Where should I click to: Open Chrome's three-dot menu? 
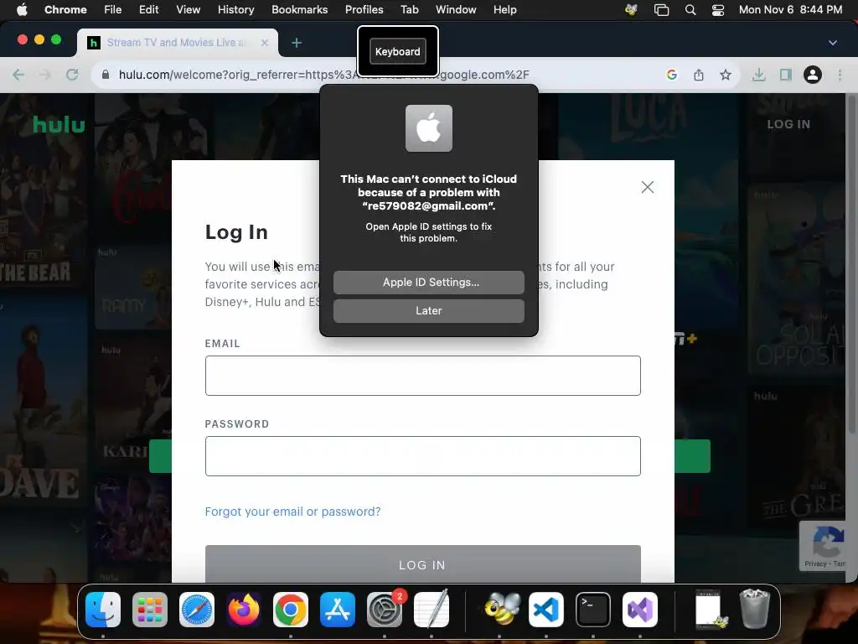pos(840,75)
